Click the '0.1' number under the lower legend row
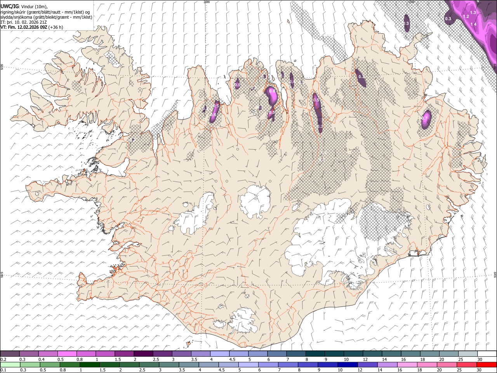The height and width of the screenshot is (373, 497). [3, 370]
